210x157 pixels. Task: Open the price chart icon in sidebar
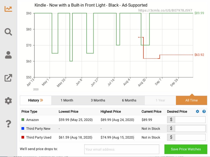(x=8, y=9)
